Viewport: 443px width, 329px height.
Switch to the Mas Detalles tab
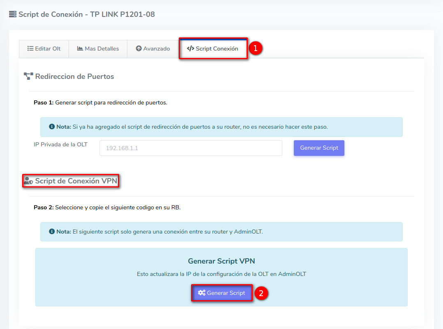point(98,49)
